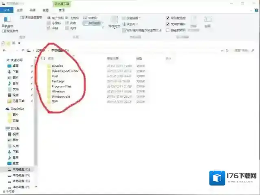Open the File (文件) menu tab

pos(7,10)
